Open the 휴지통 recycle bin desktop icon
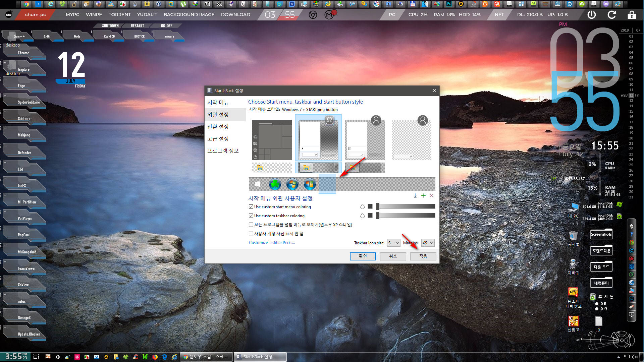 (573, 238)
